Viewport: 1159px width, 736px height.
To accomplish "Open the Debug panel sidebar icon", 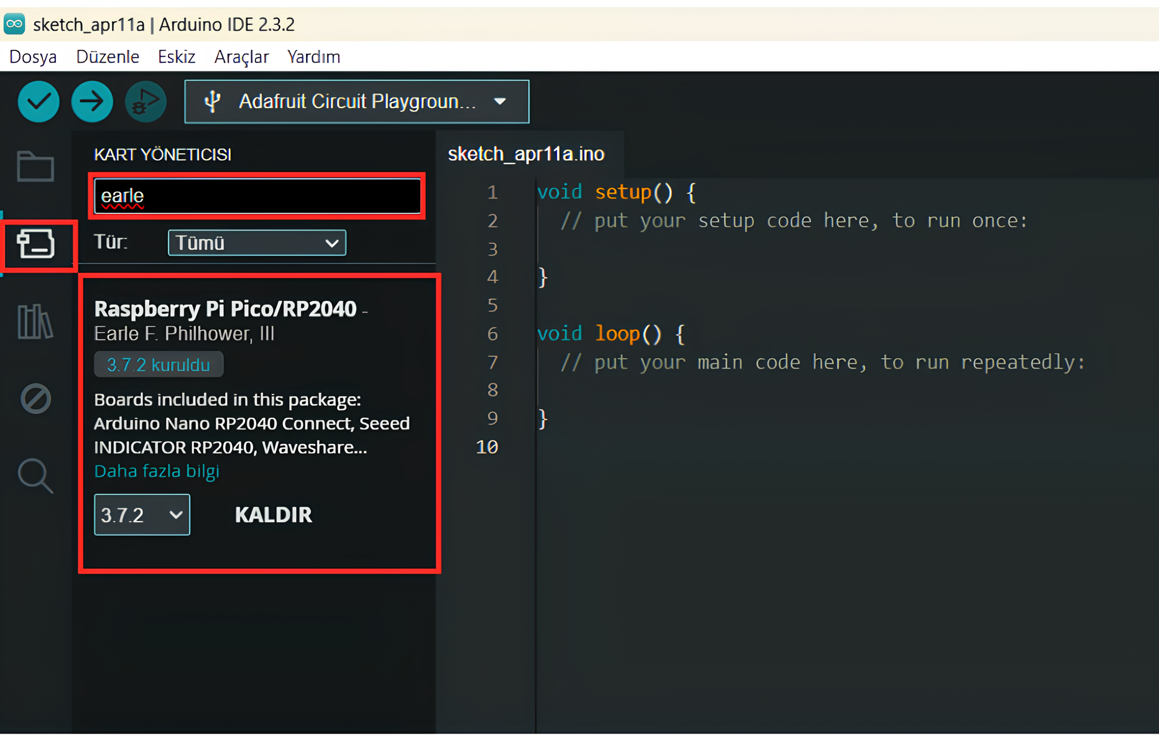I will (x=35, y=398).
